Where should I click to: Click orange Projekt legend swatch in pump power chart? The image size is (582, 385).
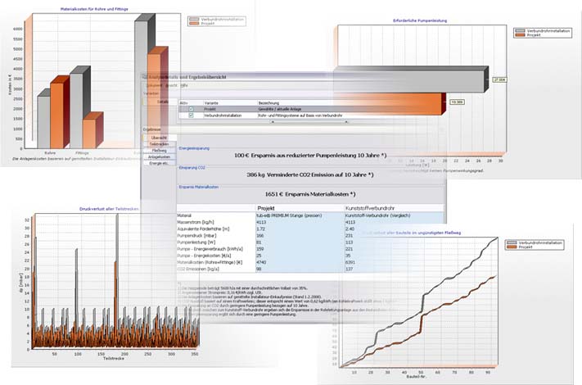click(x=521, y=37)
